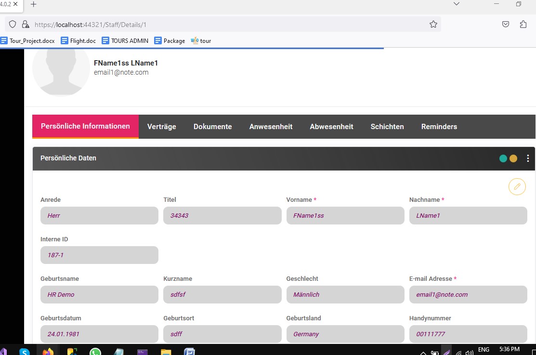Close the current browser tab
Image resolution: width=536 pixels, height=355 pixels.
[x=15, y=4]
